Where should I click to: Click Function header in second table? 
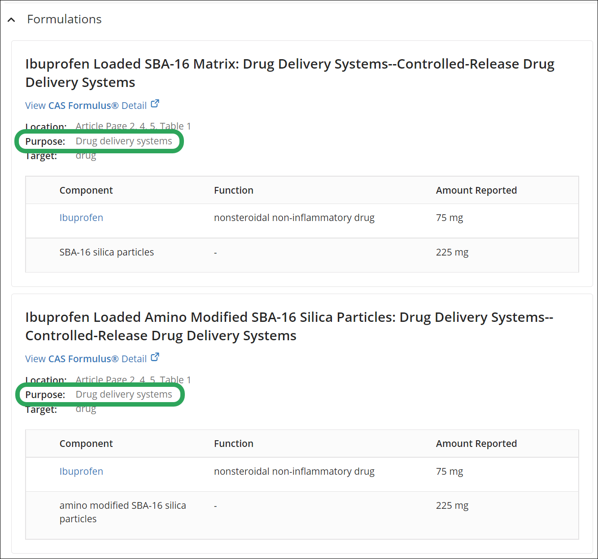234,443
